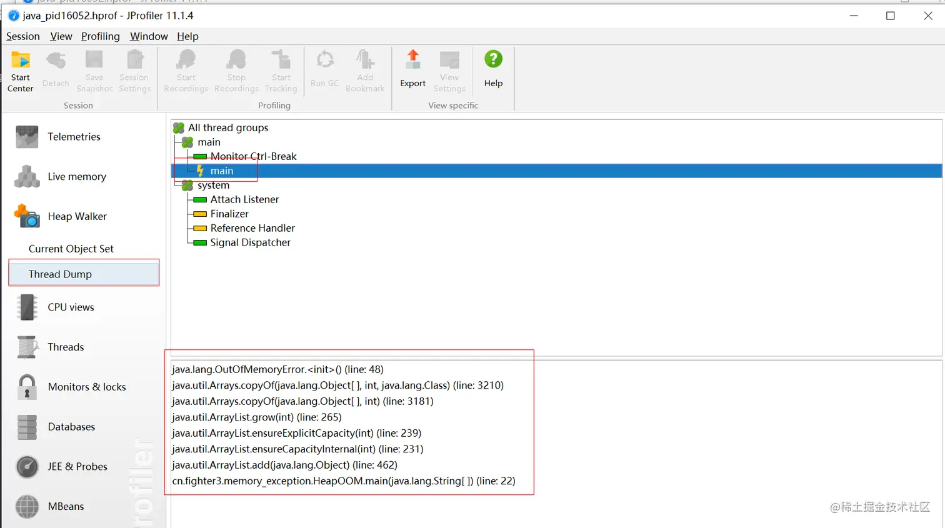Click the ArrayList.grow(int) stack frame

(257, 417)
